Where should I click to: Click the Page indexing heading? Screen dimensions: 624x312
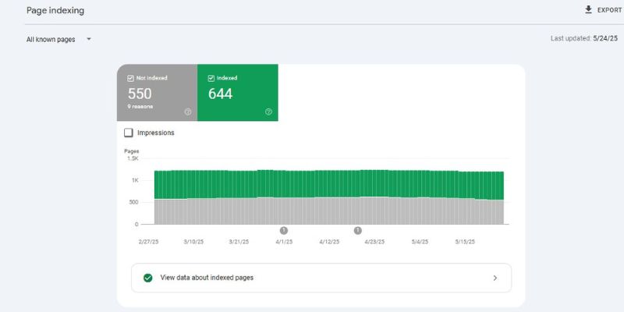point(55,11)
